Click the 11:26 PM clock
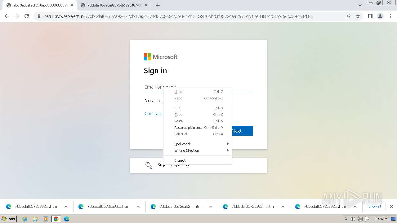The width and height of the screenshot is (397, 223). [x=381, y=219]
